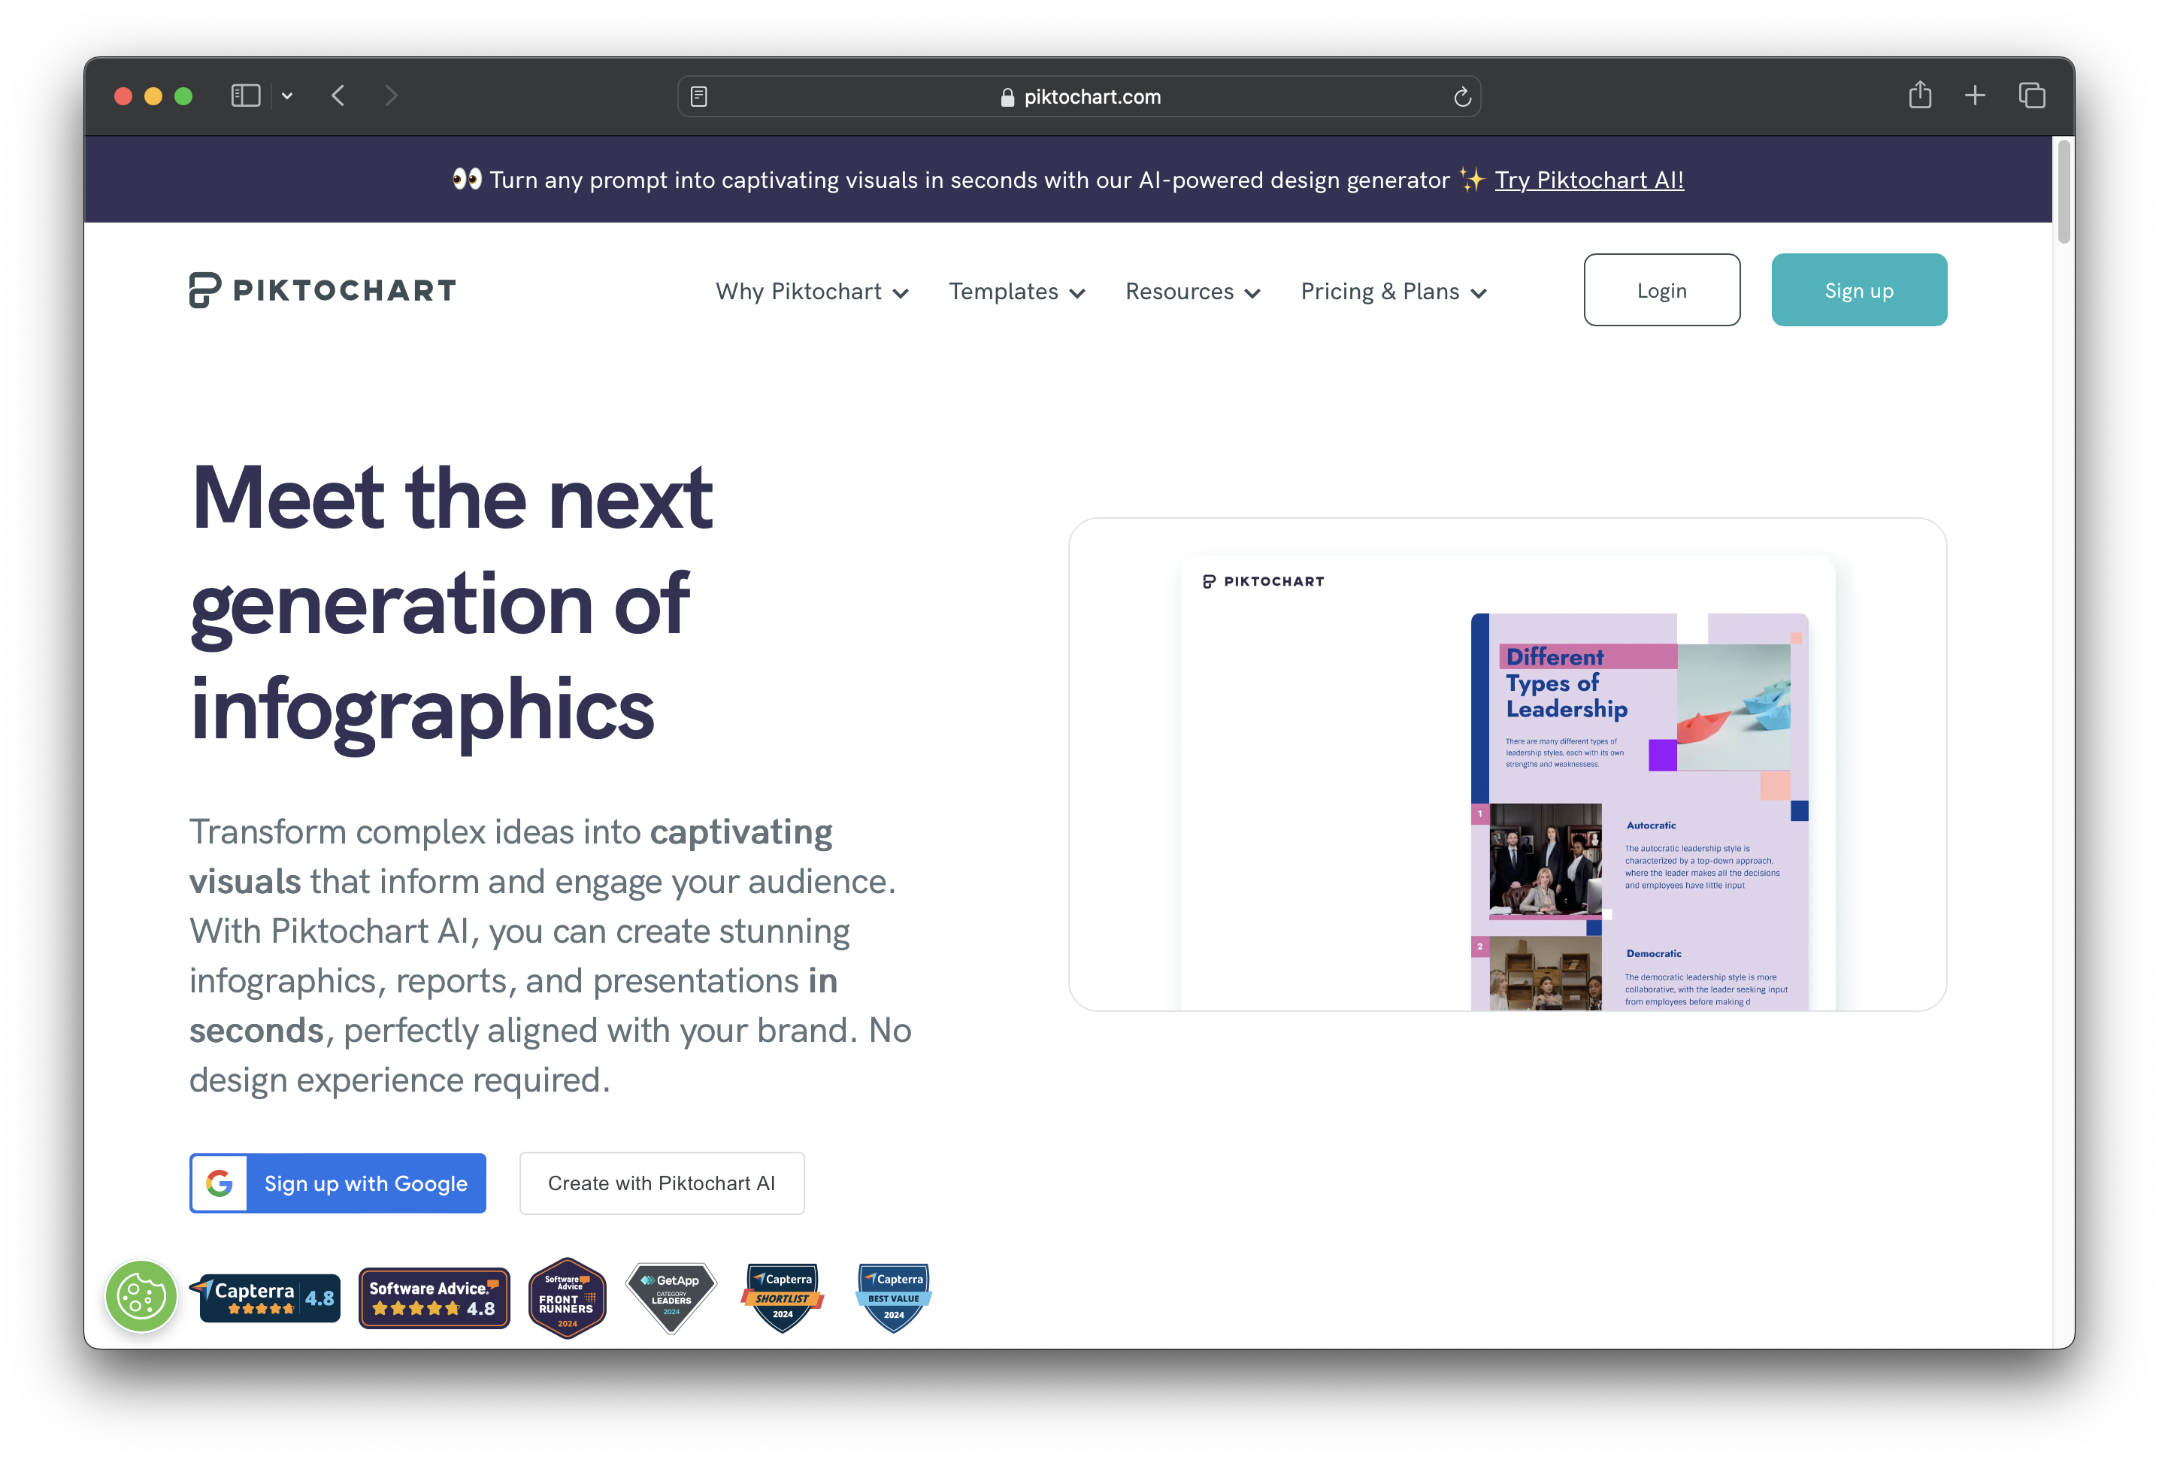This screenshot has width=2159, height=1460.
Task: Click the Reader view page icon
Action: 698,97
